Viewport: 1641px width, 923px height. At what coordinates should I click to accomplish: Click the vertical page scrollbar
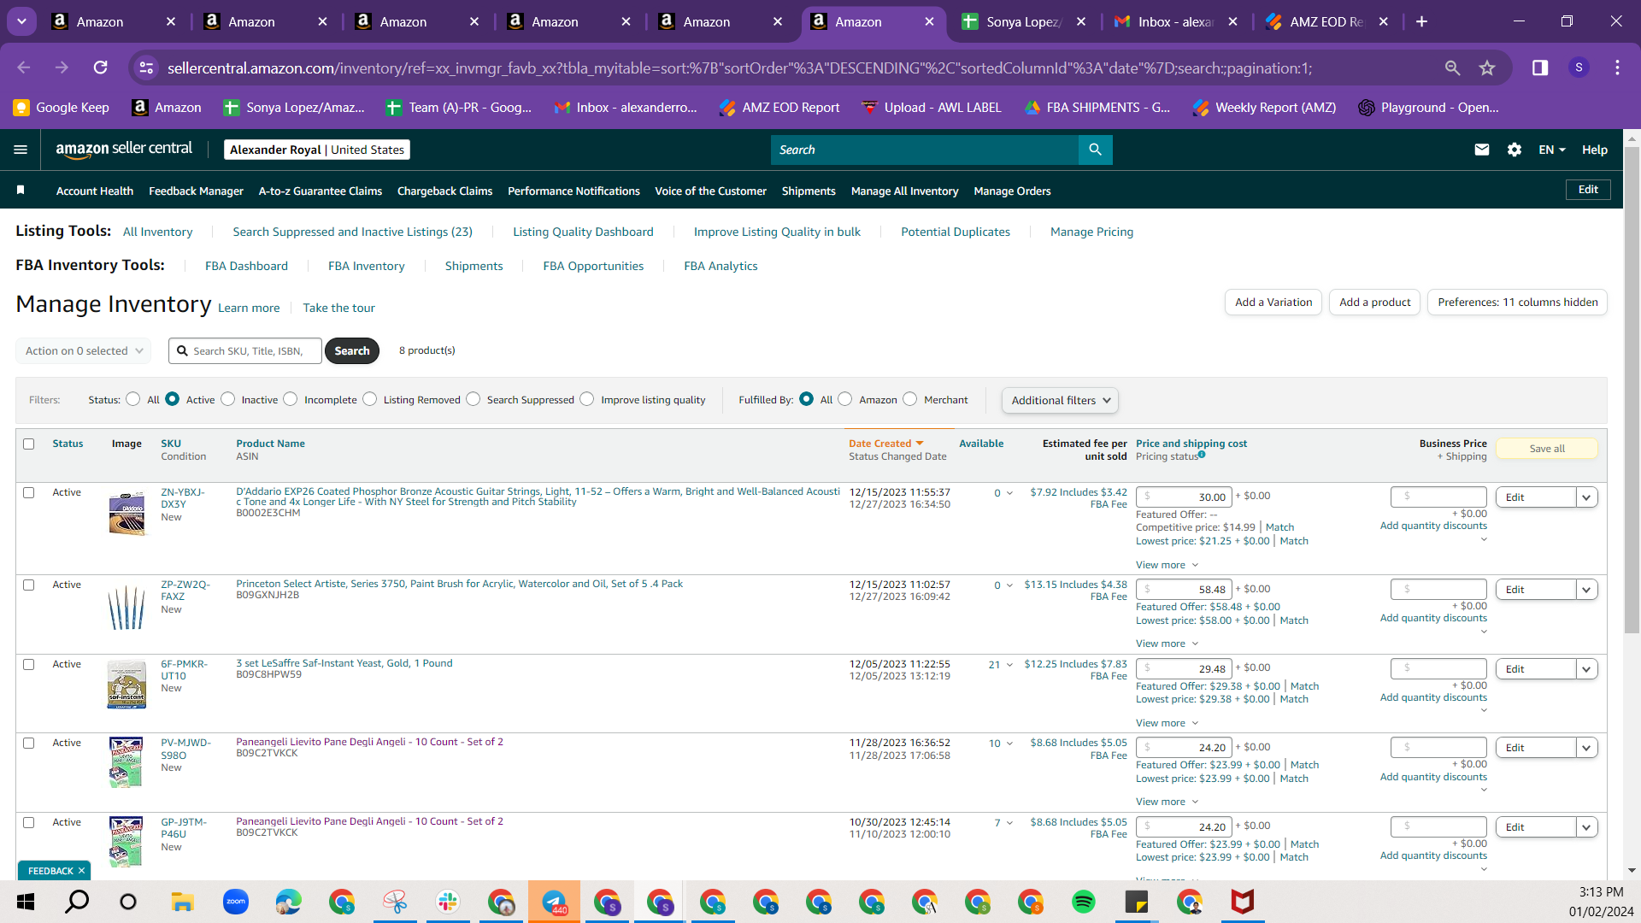(1632, 389)
